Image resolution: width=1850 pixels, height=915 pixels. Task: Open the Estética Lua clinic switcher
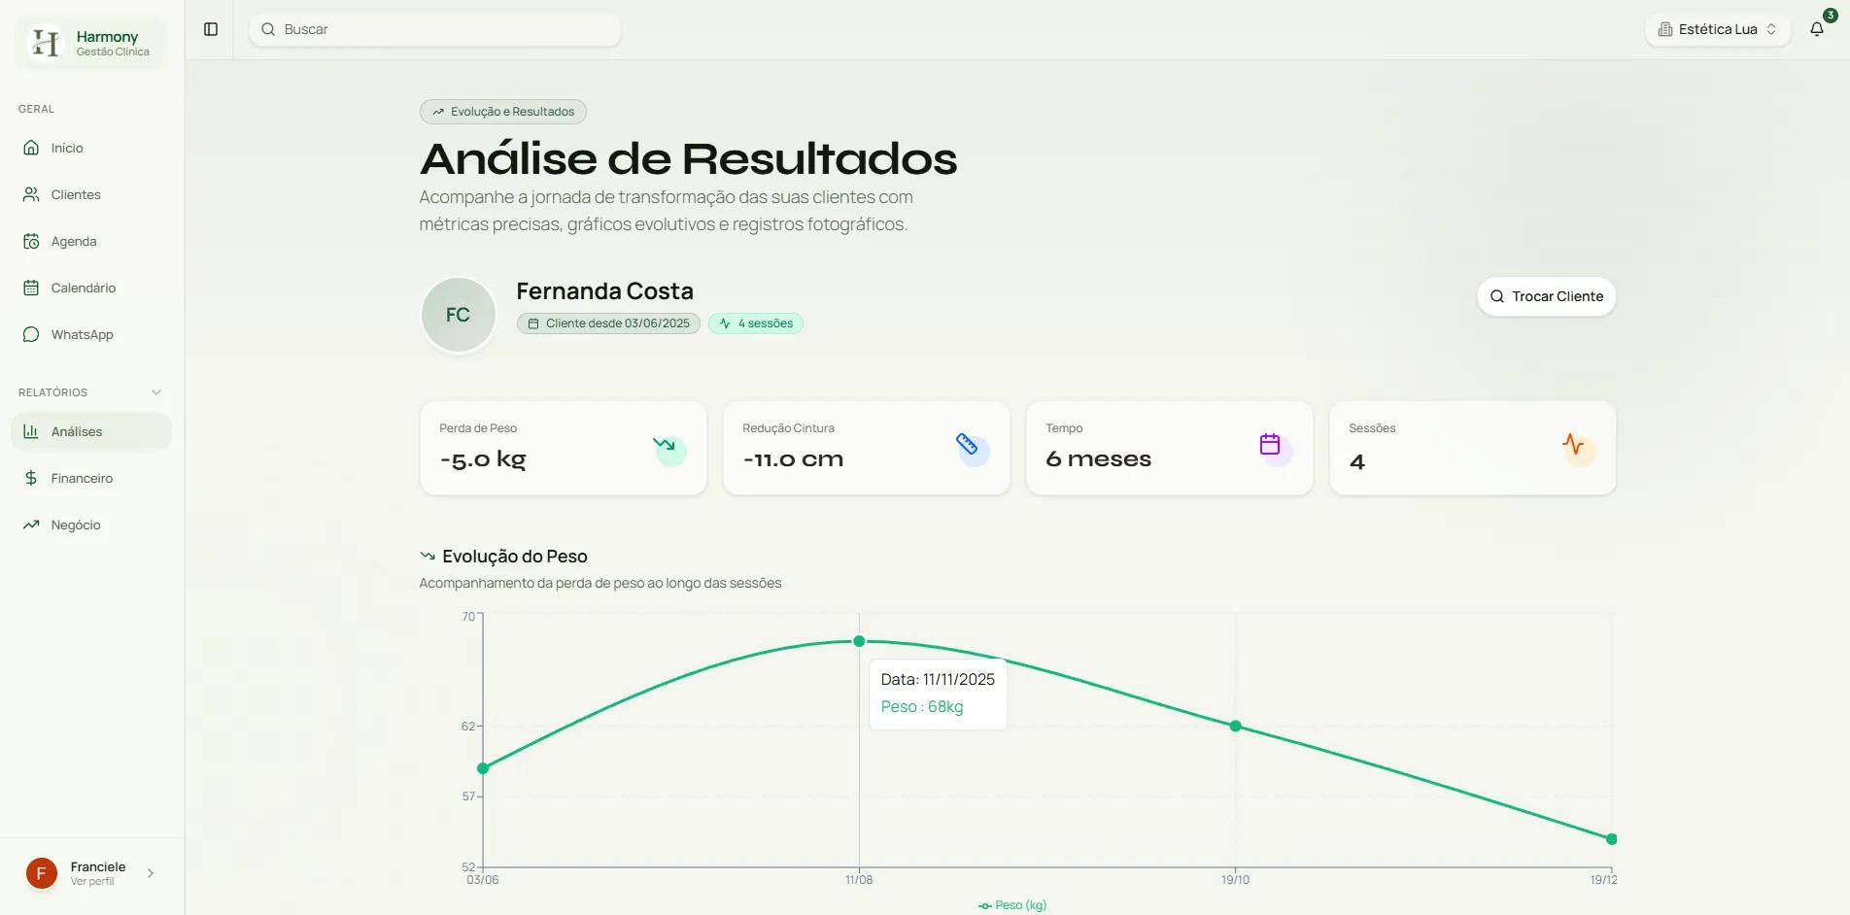[x=1716, y=29]
